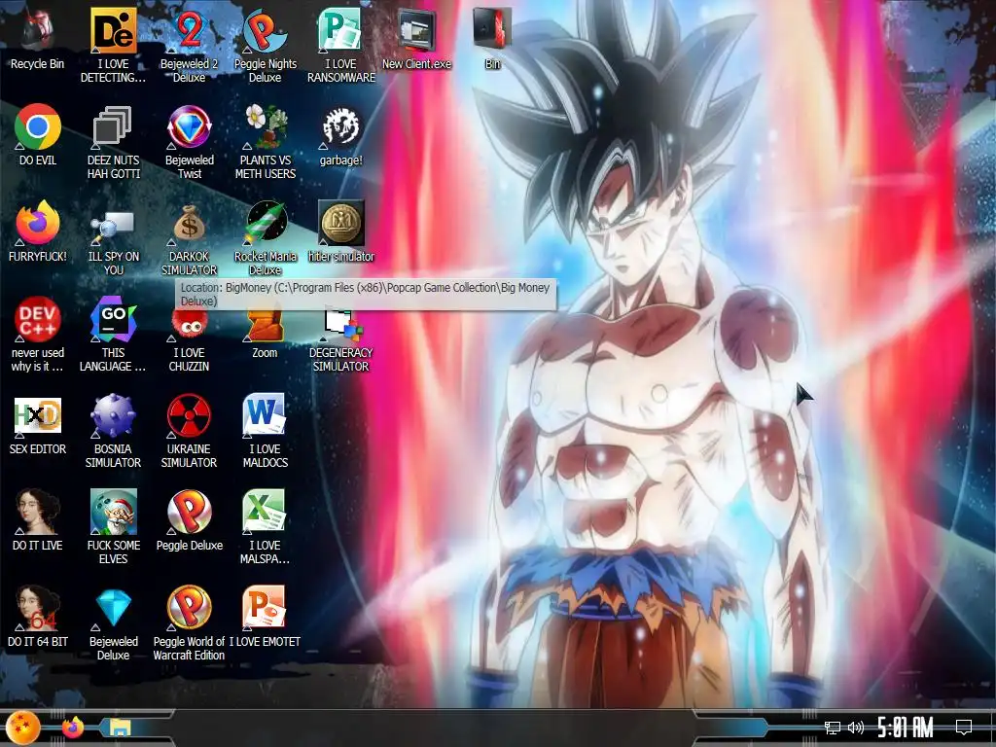Image resolution: width=996 pixels, height=747 pixels.
Task: Launch the GoLand 'THIS LANGUAGE ...' shortcut
Action: click(x=113, y=335)
